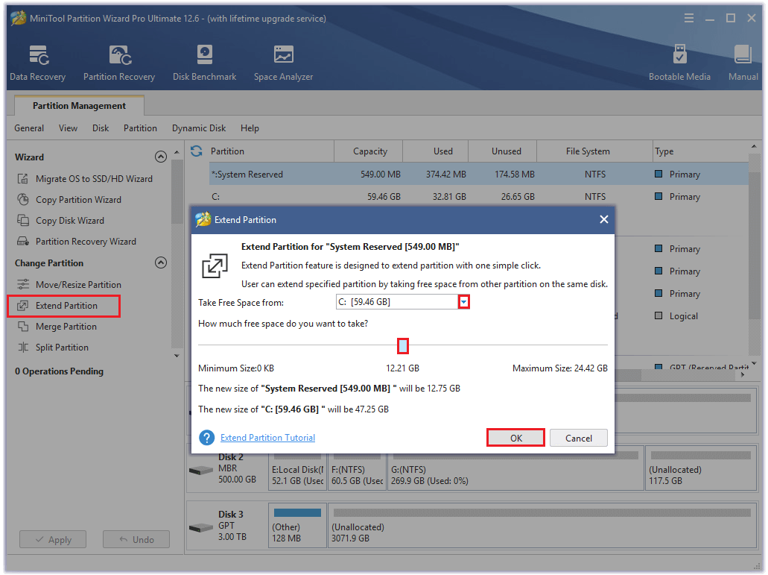This screenshot has height=575, width=768.
Task: Sort by Unused column header
Action: [503, 151]
